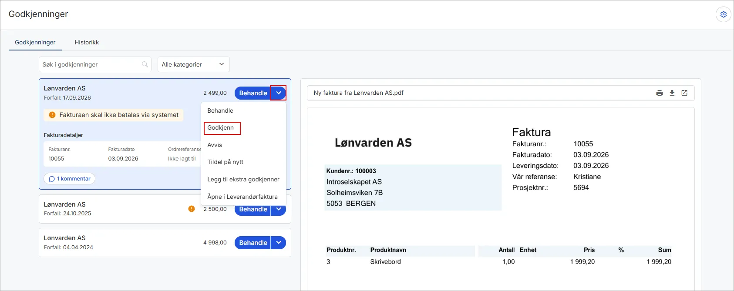Print the invoice PDF
734x291 pixels.
click(x=660, y=93)
